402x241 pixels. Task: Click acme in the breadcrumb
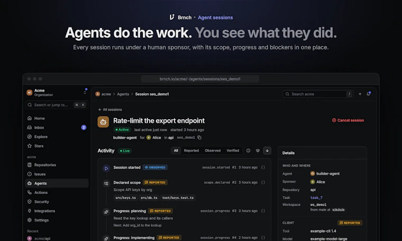pyautogui.click(x=106, y=94)
